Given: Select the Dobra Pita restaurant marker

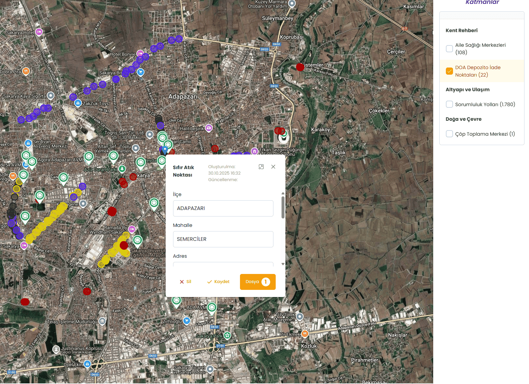Looking at the screenshot, I should coord(26,71).
